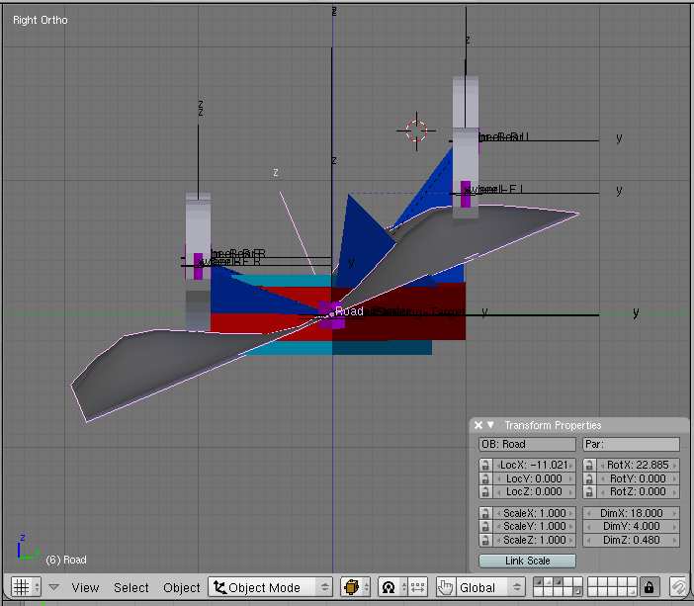Click the Right Ortho view label
Image resolution: width=694 pixels, height=606 pixels.
click(x=41, y=20)
